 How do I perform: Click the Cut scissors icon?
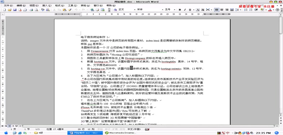(54, 10)
